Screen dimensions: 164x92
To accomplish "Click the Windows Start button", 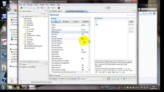I will coord(3,87).
